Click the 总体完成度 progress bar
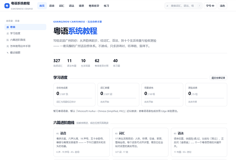The height and width of the screenshot is (160, 236). coord(74,98)
